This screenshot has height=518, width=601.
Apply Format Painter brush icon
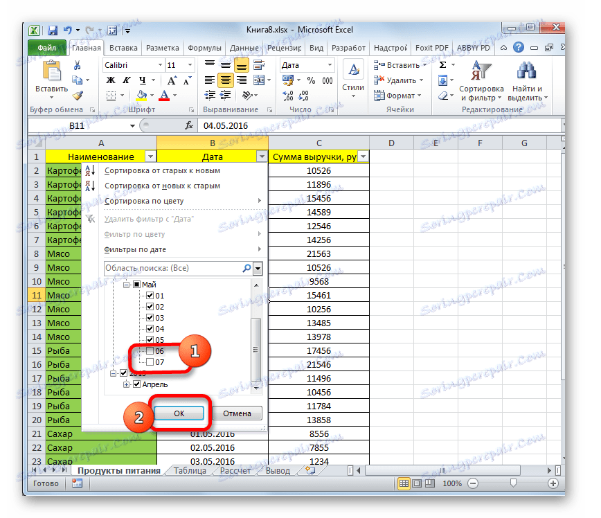click(78, 95)
